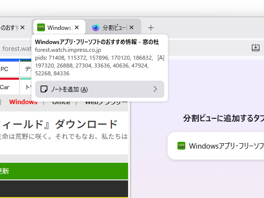Select the red Windows navigation link
264x198 pixels.
pyautogui.click(x=23, y=102)
